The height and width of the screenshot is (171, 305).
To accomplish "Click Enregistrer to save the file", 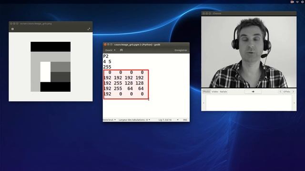I will [x=181, y=50].
